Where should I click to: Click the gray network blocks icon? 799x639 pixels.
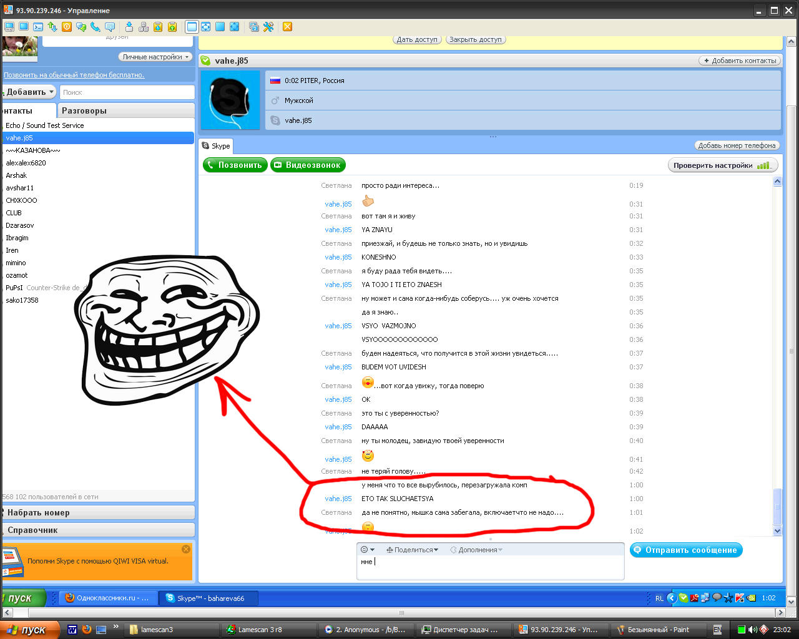click(x=144, y=27)
